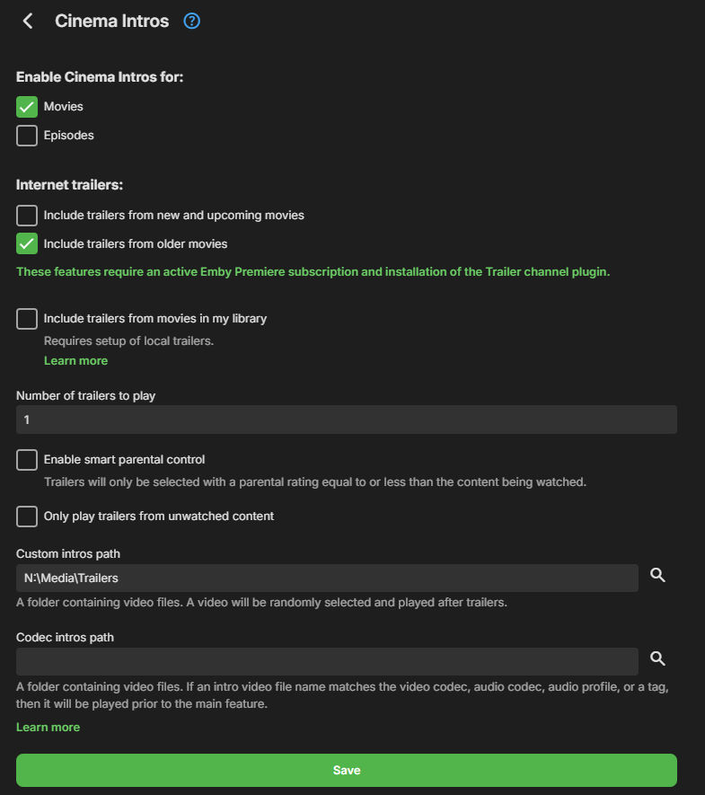
Task: Click the back arrow icon
Action: (28, 21)
